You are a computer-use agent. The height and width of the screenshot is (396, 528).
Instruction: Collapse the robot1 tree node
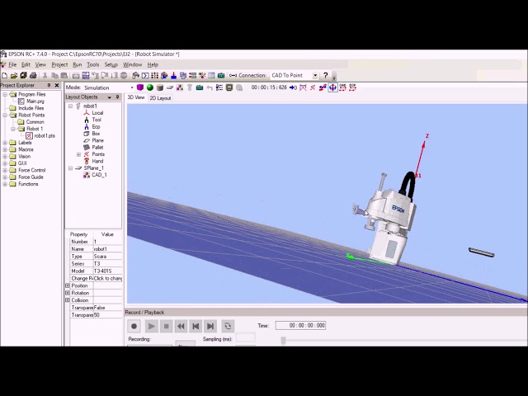tap(70, 106)
